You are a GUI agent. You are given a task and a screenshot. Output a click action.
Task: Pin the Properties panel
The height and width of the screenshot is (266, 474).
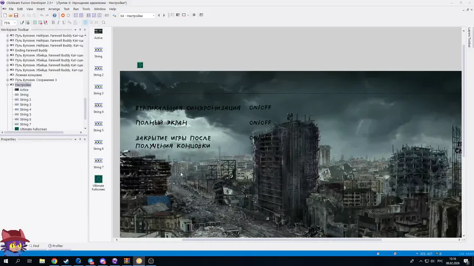(x=80, y=139)
